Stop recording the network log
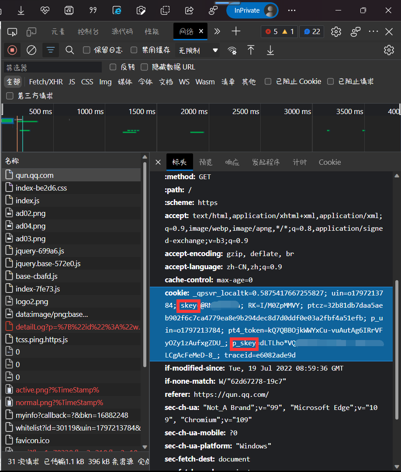 12,50
